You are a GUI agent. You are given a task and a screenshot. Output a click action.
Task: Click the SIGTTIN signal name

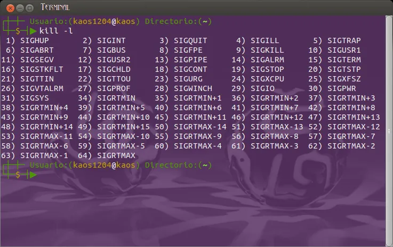pos(37,79)
